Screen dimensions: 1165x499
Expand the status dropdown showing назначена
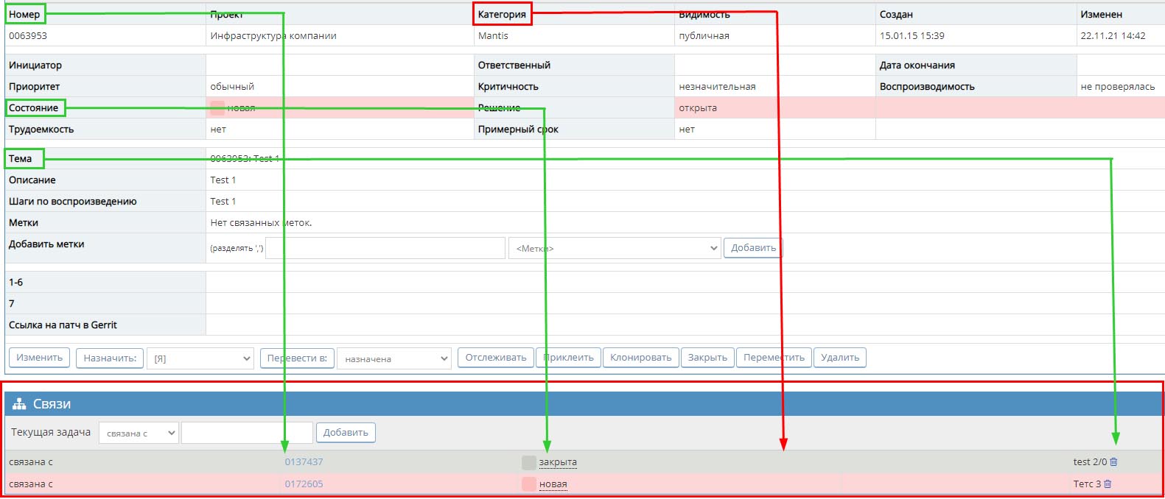coord(393,358)
